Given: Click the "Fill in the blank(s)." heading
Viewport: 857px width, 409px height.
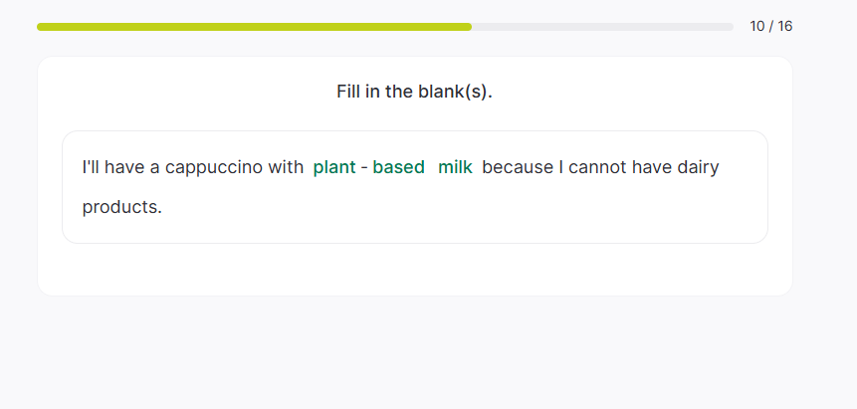Looking at the screenshot, I should 414,92.
